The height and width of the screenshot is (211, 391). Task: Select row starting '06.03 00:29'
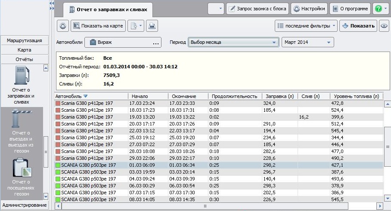pos(219,186)
